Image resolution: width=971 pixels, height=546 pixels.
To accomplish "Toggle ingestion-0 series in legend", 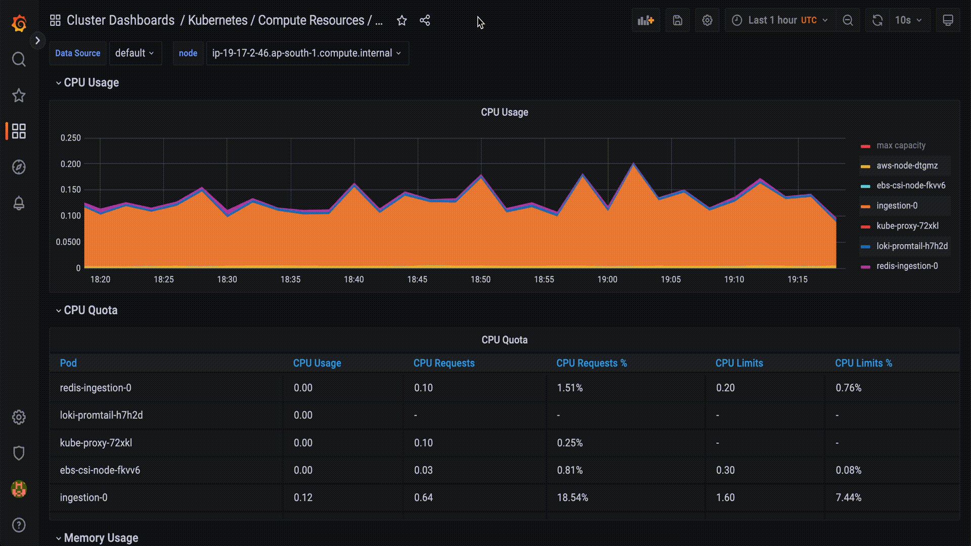I will pos(897,206).
